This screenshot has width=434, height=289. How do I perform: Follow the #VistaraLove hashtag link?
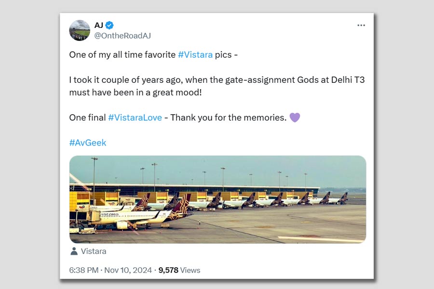[135, 118]
